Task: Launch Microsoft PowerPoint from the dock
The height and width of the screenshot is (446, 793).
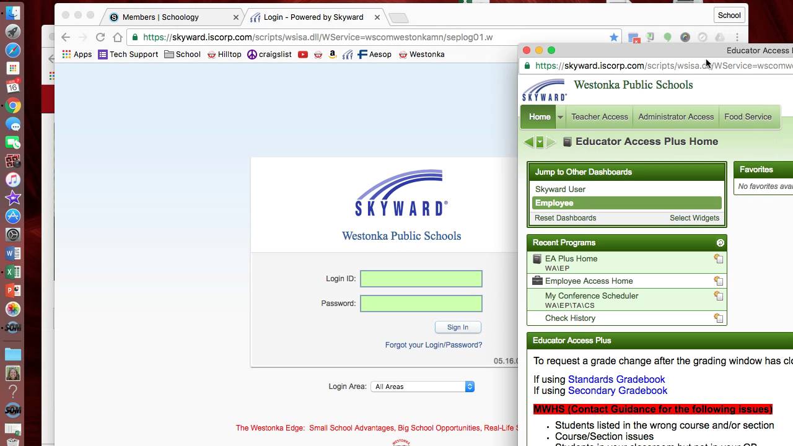Action: (13, 290)
